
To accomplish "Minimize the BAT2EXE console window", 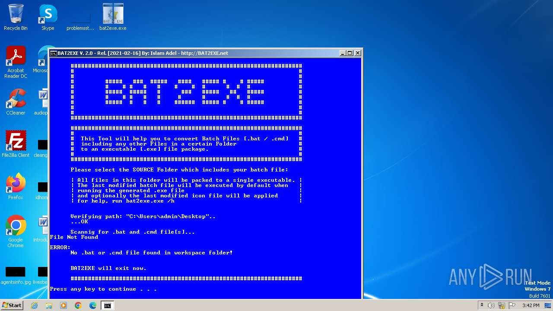I will coord(343,53).
